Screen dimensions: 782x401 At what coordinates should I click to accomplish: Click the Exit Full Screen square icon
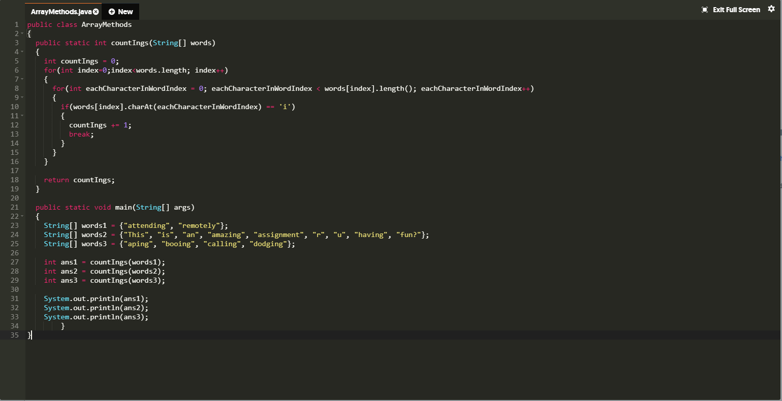pos(704,9)
